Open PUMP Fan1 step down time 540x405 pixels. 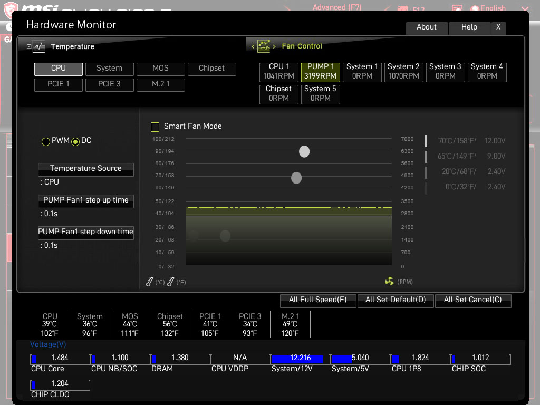coord(85,232)
